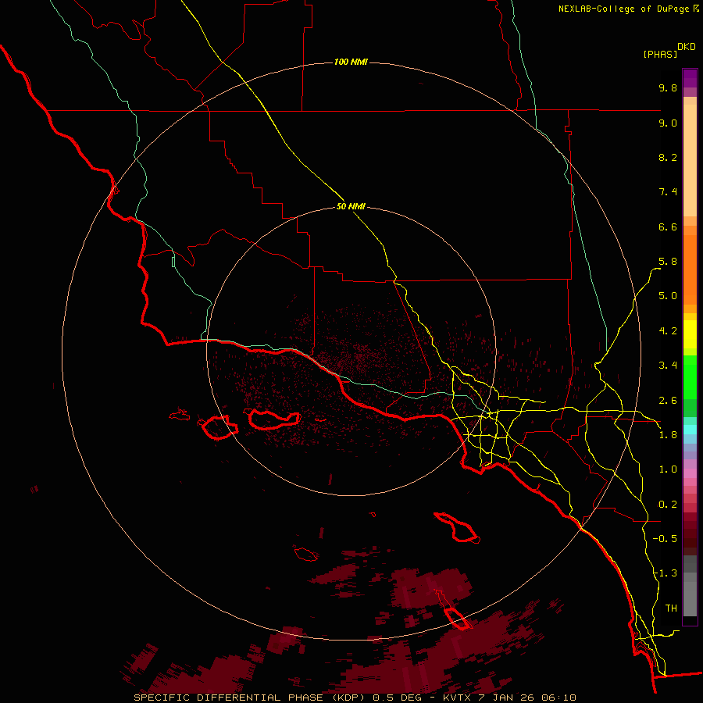Screen dimensions: 703x703
Task: Click the [PHAS] units label
Action: (x=660, y=54)
